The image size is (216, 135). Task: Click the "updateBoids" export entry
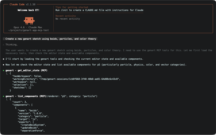pos(30,128)
